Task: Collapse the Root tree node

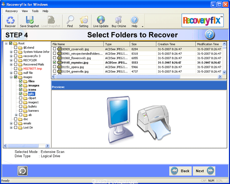Action: 6,43
